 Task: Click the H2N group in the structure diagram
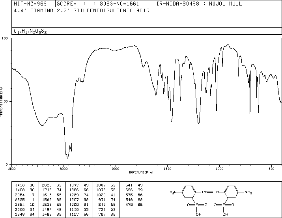(x=173, y=192)
